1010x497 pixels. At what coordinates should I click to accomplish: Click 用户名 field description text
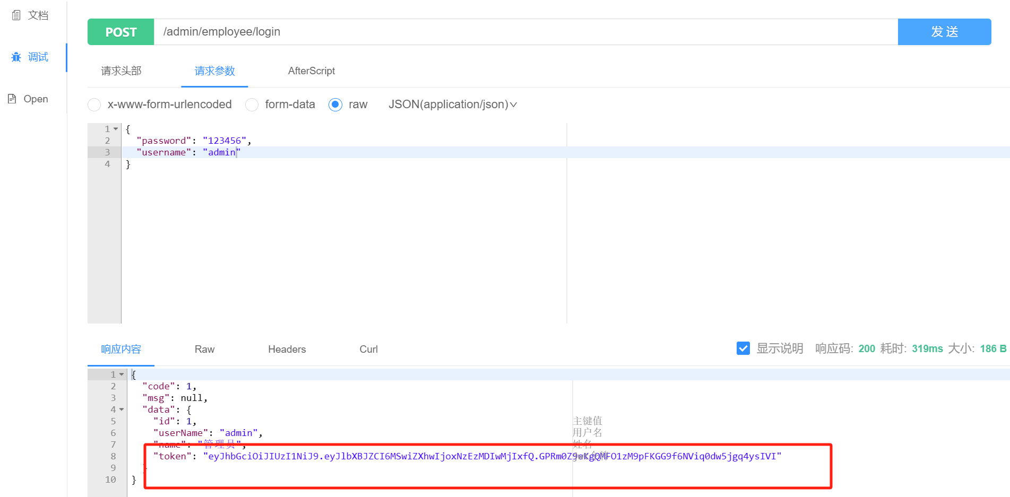tap(588, 432)
